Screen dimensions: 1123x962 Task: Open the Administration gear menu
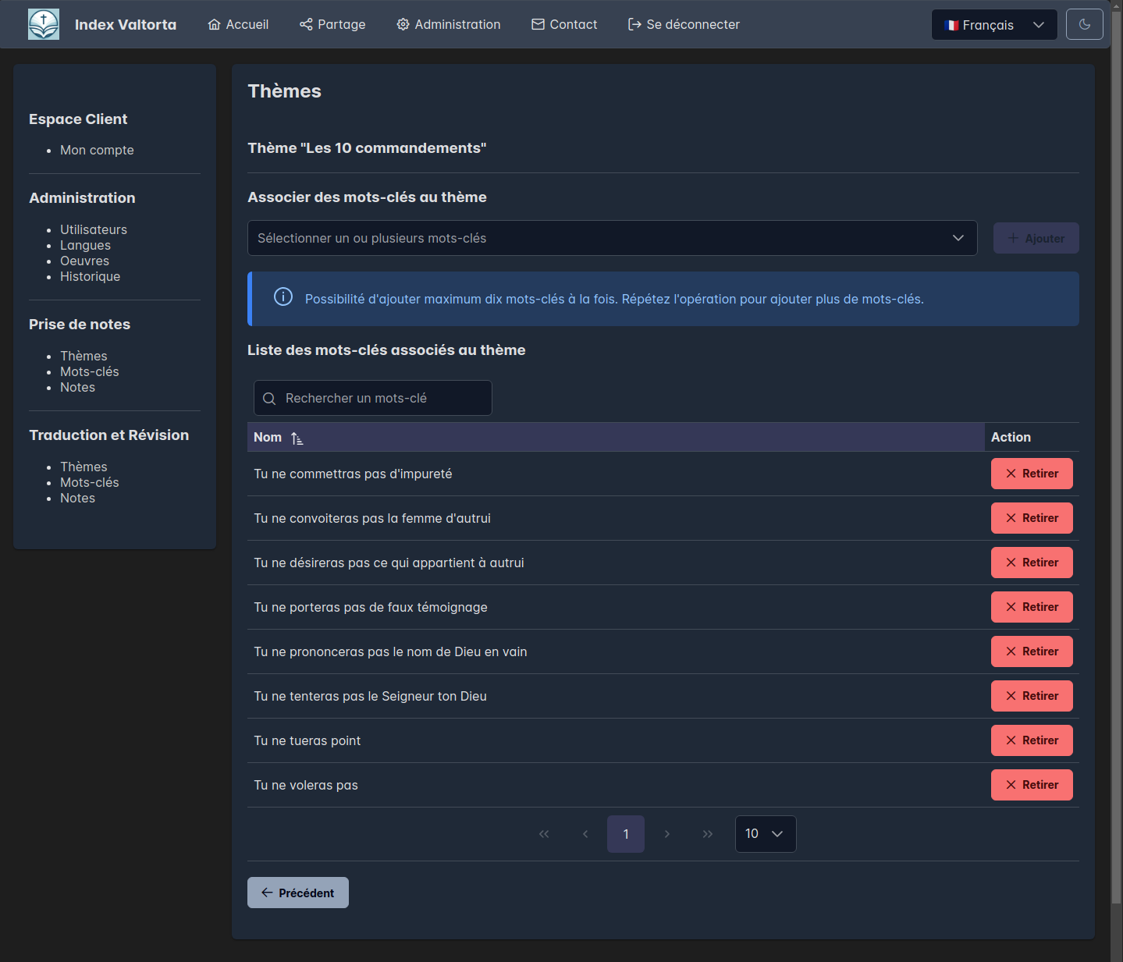click(448, 24)
